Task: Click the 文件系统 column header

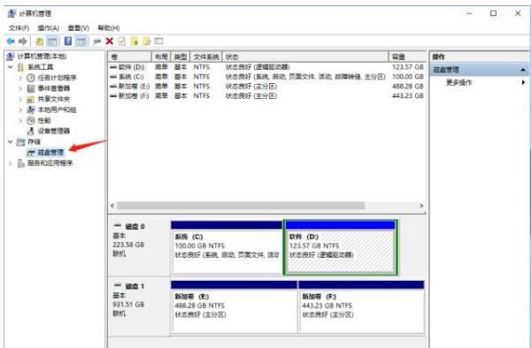Action: (206, 57)
